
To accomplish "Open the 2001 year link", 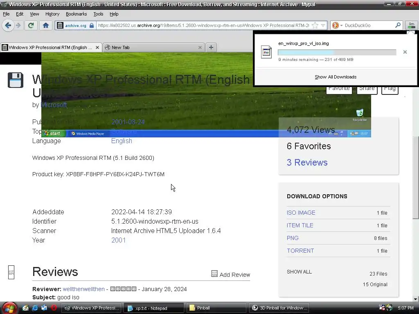I will coord(118,240).
